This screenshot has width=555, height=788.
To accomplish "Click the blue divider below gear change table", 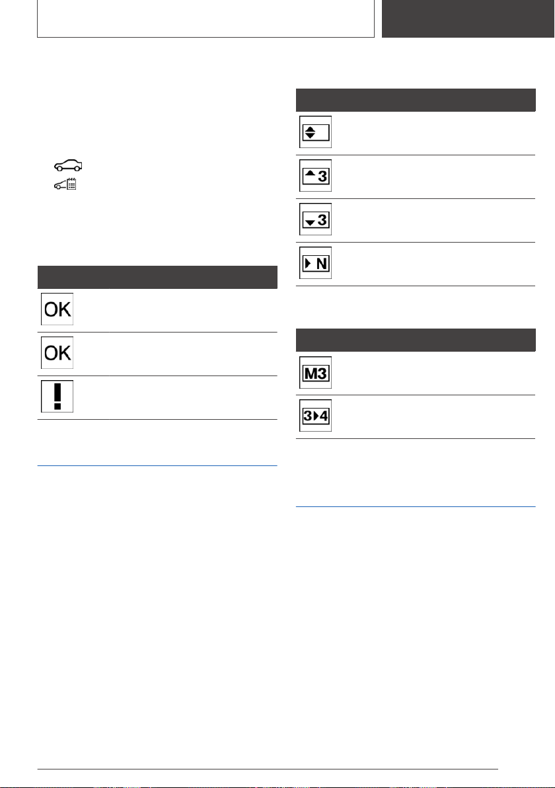I will tap(416, 506).
